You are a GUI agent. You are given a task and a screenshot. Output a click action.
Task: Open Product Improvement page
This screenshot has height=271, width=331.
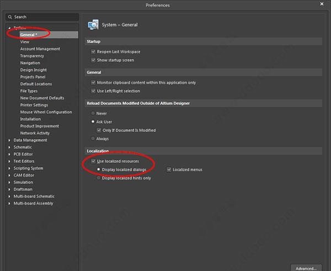click(40, 126)
